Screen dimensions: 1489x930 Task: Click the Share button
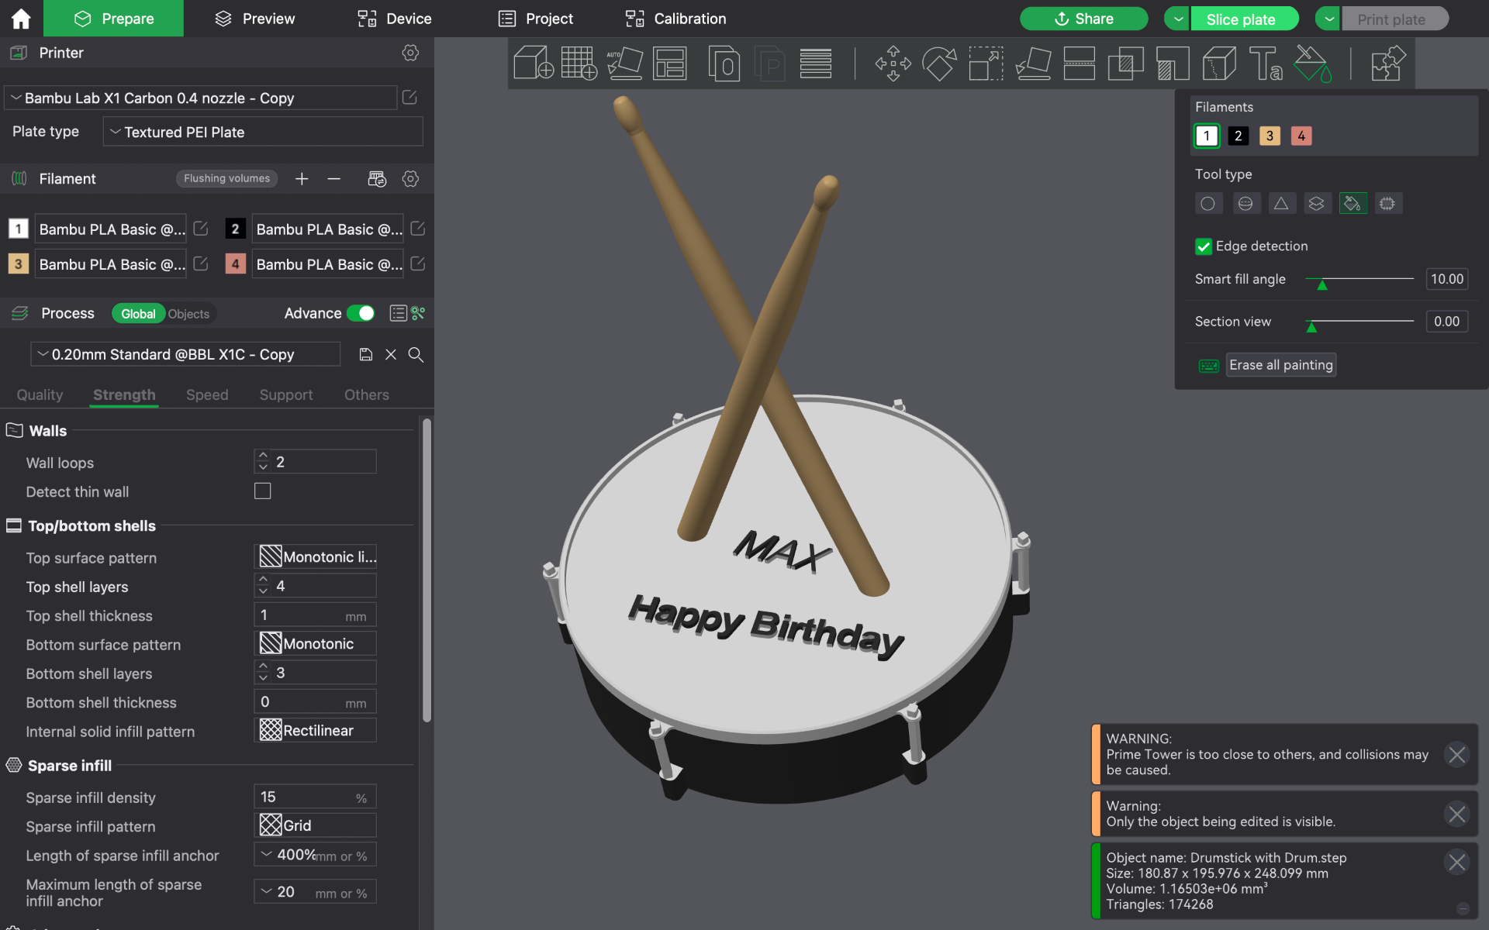coord(1083,19)
